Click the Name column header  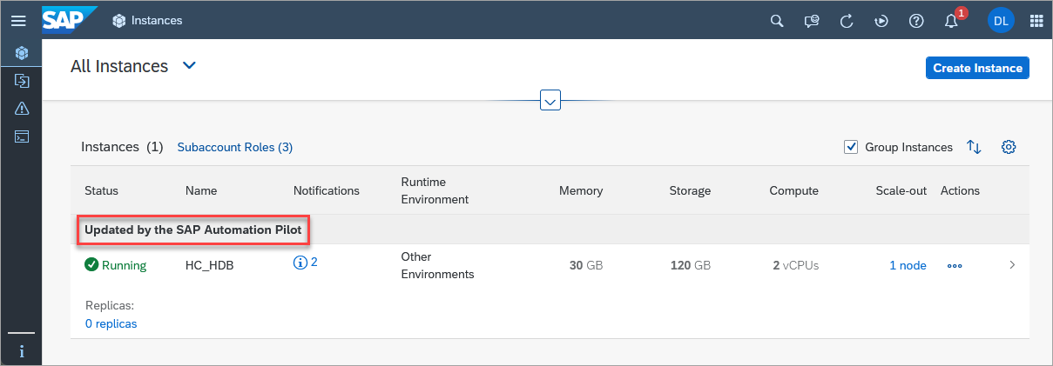click(201, 190)
